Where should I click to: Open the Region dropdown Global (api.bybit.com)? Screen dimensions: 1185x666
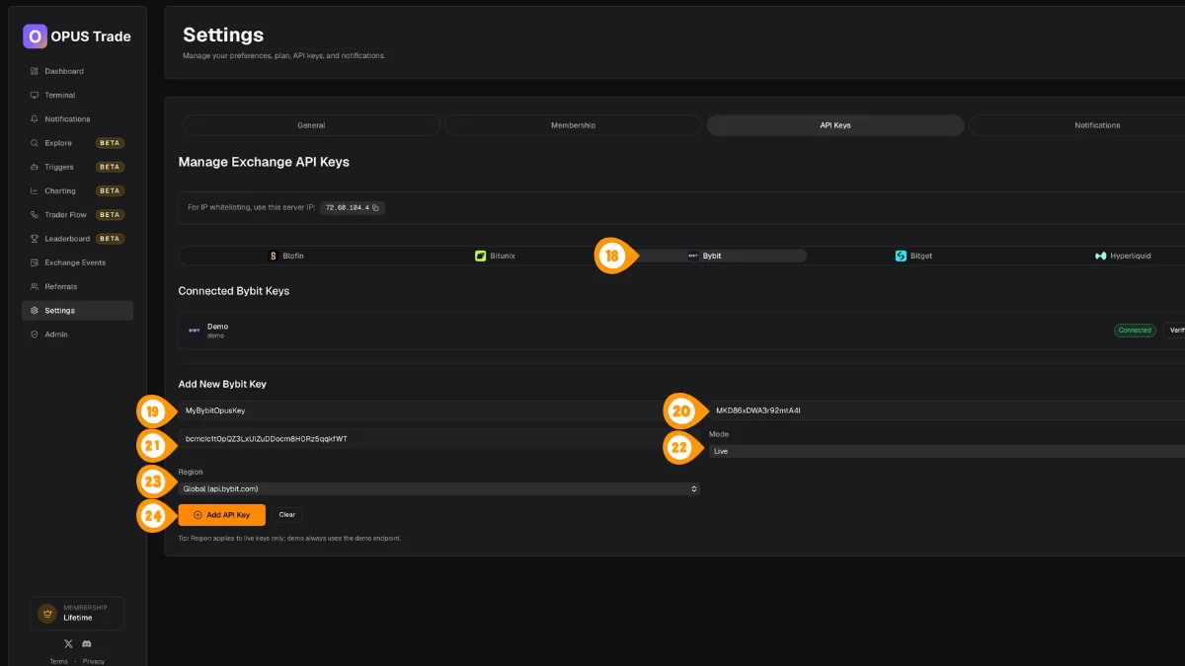439,488
